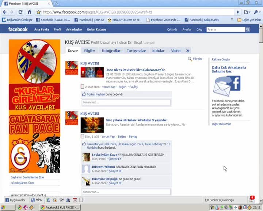Switch to the Kutular tab
The height and width of the screenshot is (211, 263).
click(158, 51)
